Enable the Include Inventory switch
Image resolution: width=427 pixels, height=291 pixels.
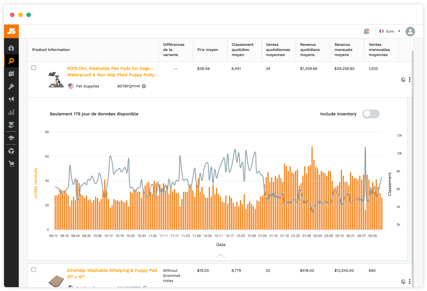click(x=371, y=114)
